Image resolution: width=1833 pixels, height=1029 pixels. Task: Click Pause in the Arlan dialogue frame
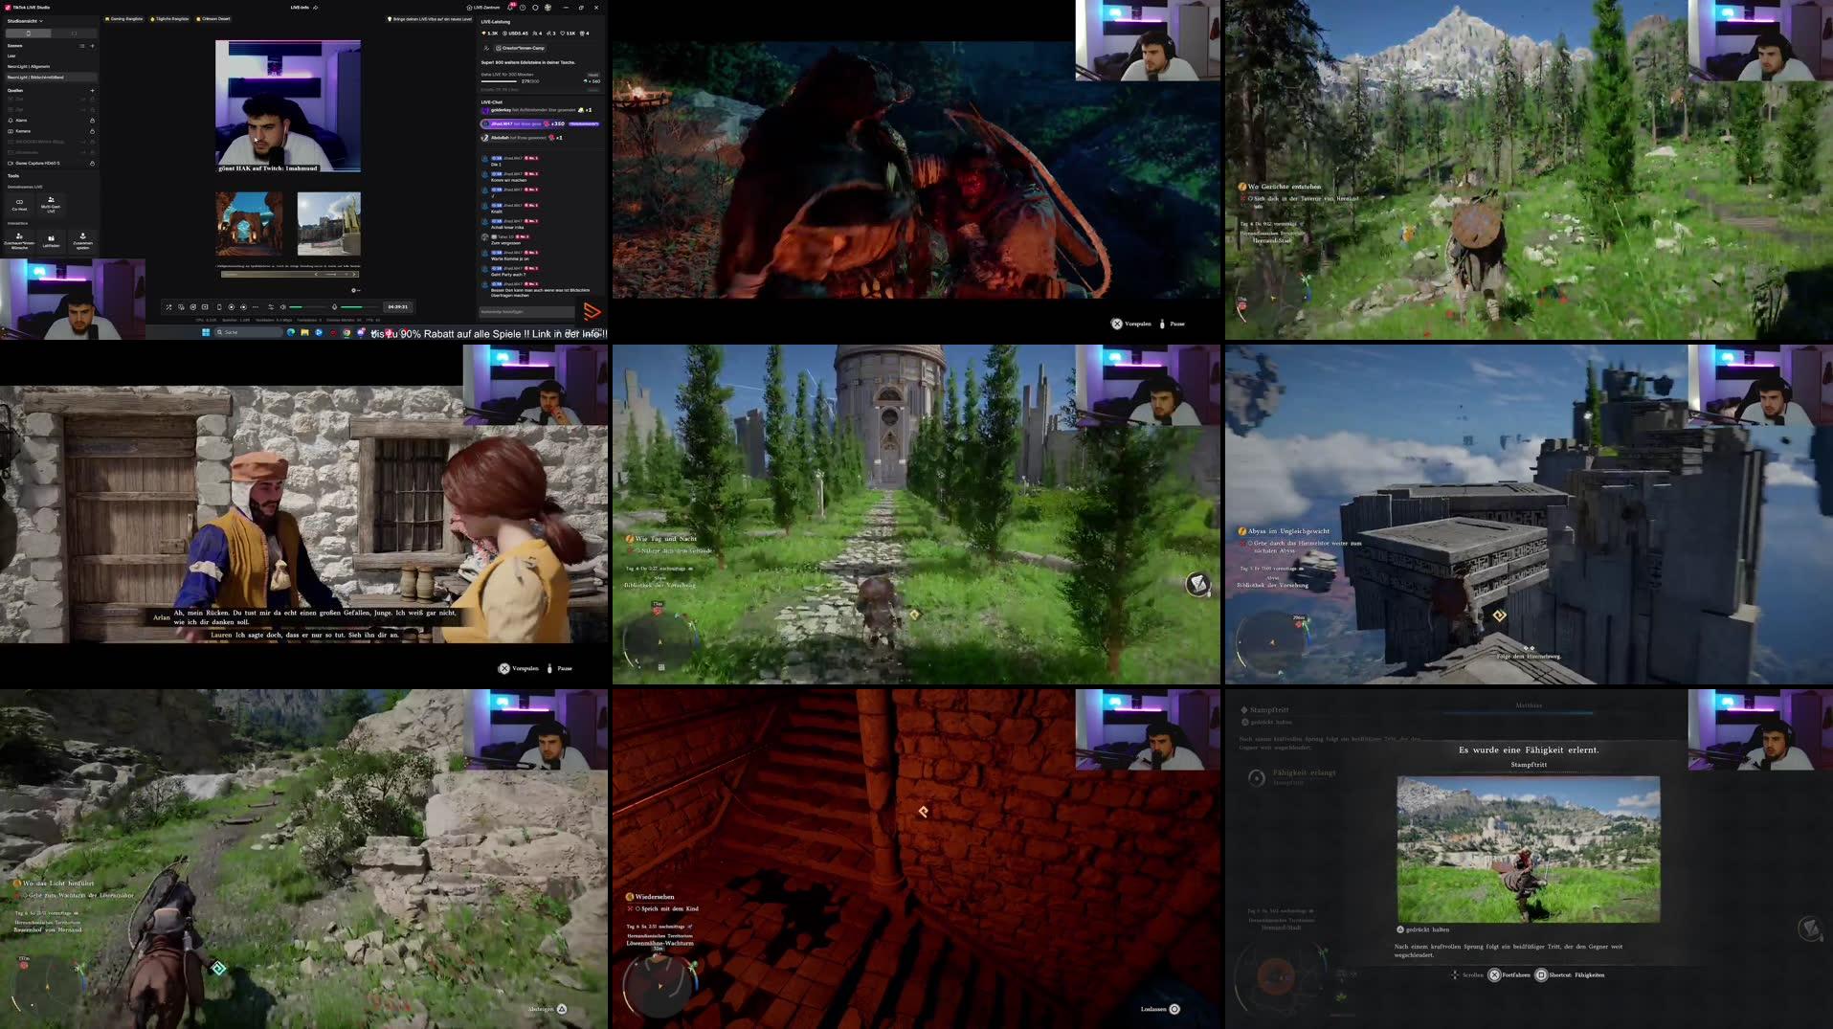click(x=560, y=668)
